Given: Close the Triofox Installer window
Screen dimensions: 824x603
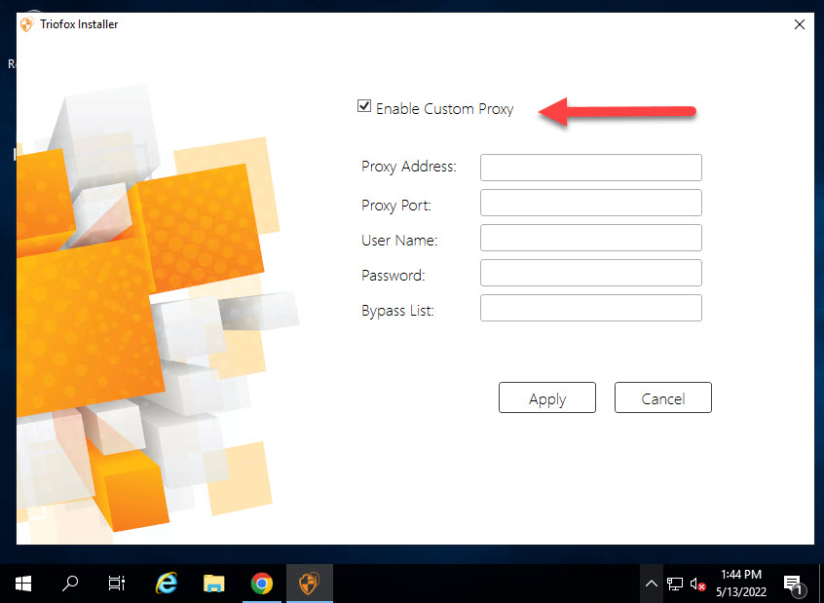Looking at the screenshot, I should (800, 24).
